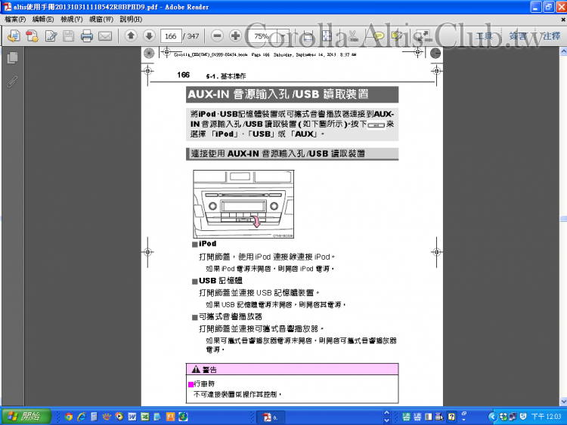Click the 行車時 warning subheading
Screen dimensions: 567x425
[204, 383]
